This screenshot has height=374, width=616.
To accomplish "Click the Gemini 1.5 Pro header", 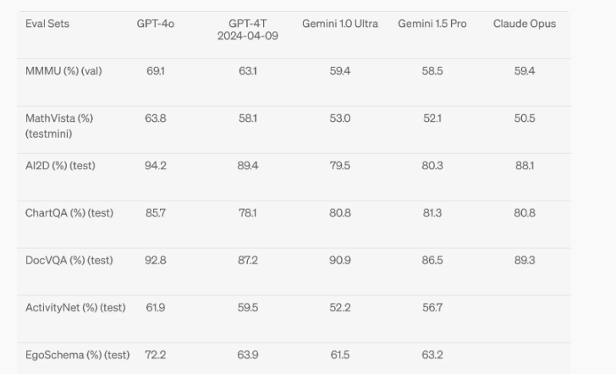I will 432,24.
